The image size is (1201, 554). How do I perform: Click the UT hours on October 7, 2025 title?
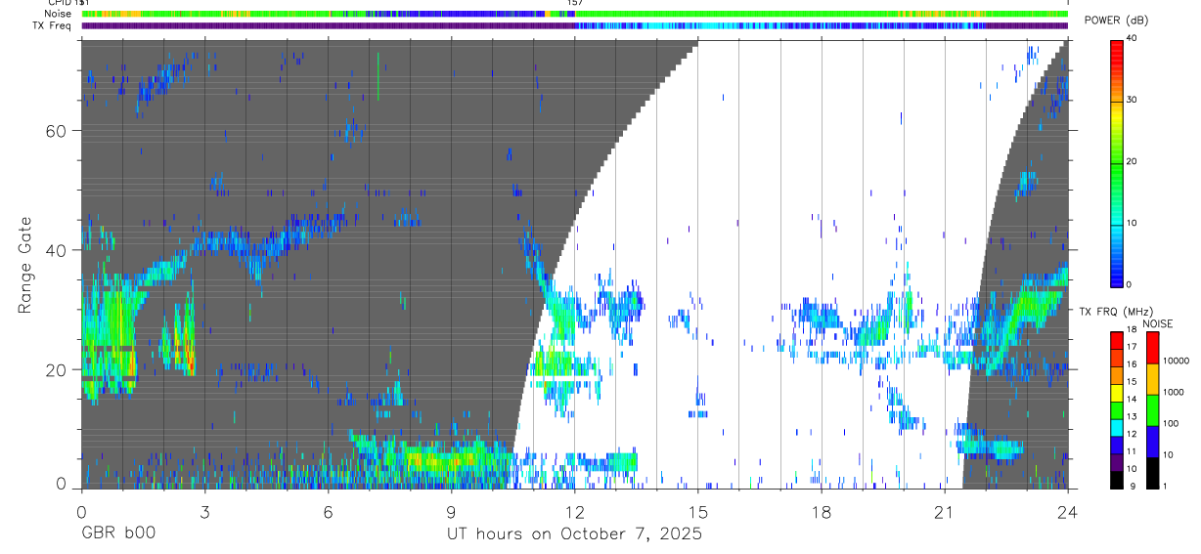[574, 534]
